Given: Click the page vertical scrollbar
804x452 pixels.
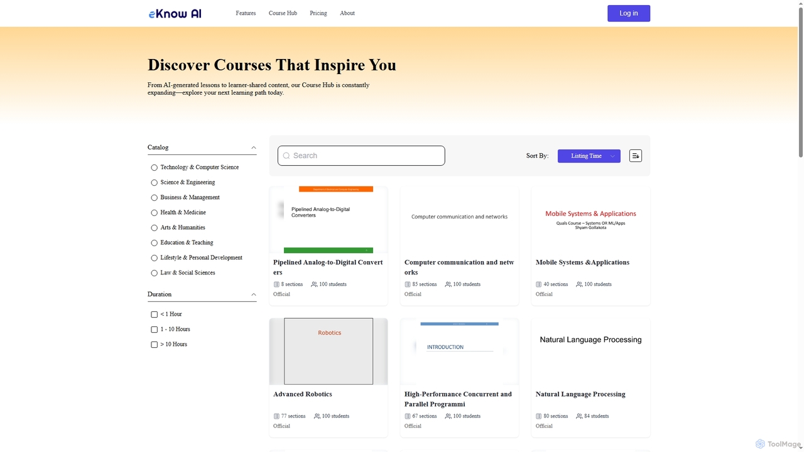Looking at the screenshot, I should coord(800,82).
